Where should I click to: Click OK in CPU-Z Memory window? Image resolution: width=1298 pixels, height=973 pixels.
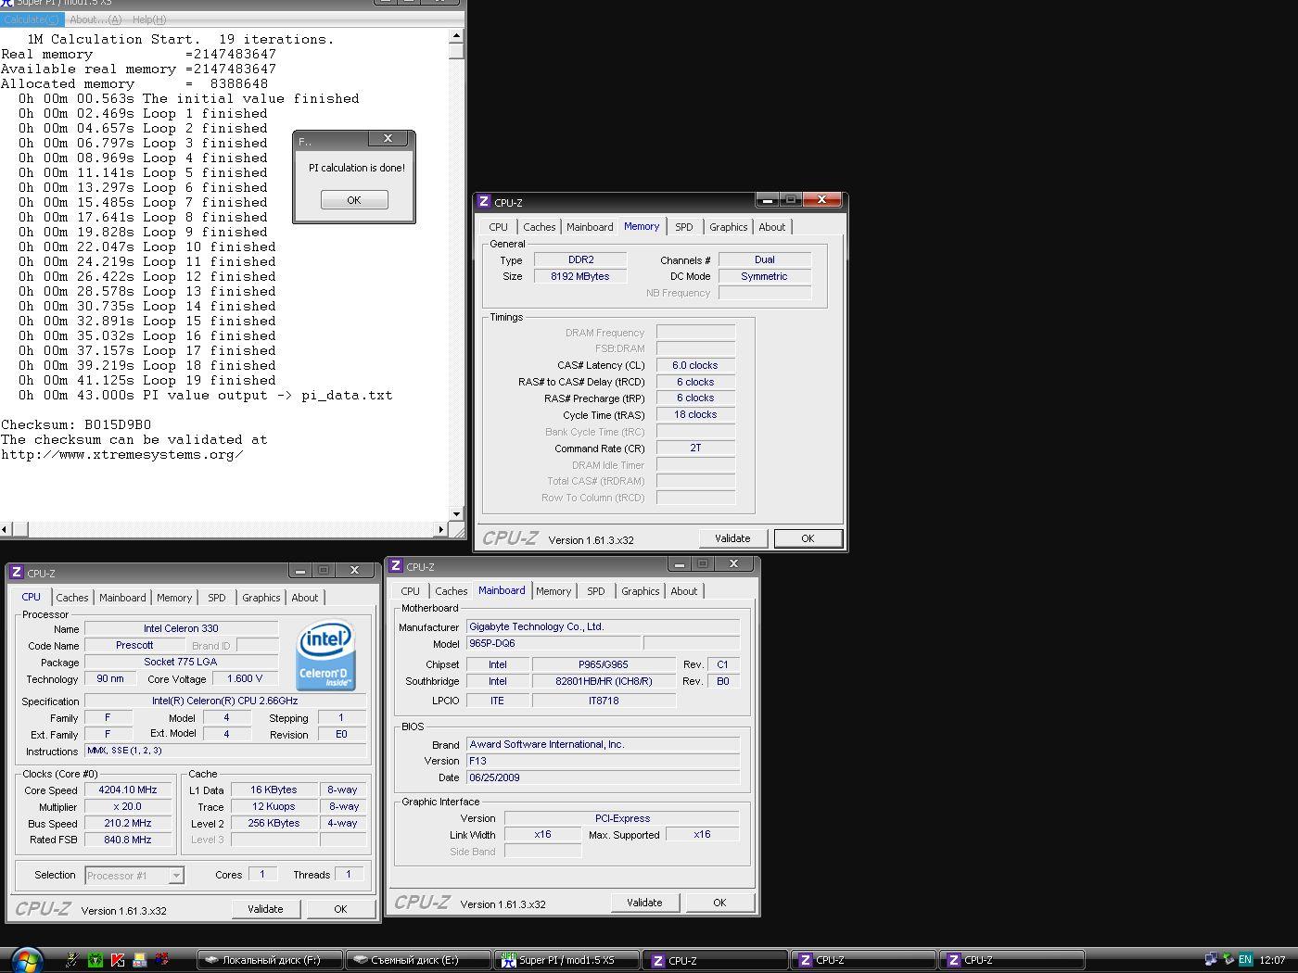pos(808,538)
